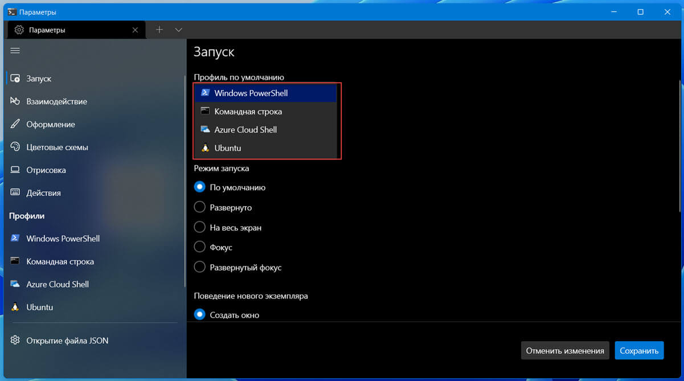Screen dimensions: 684x381
Task: Click the Профили section header
Action: click(x=27, y=216)
